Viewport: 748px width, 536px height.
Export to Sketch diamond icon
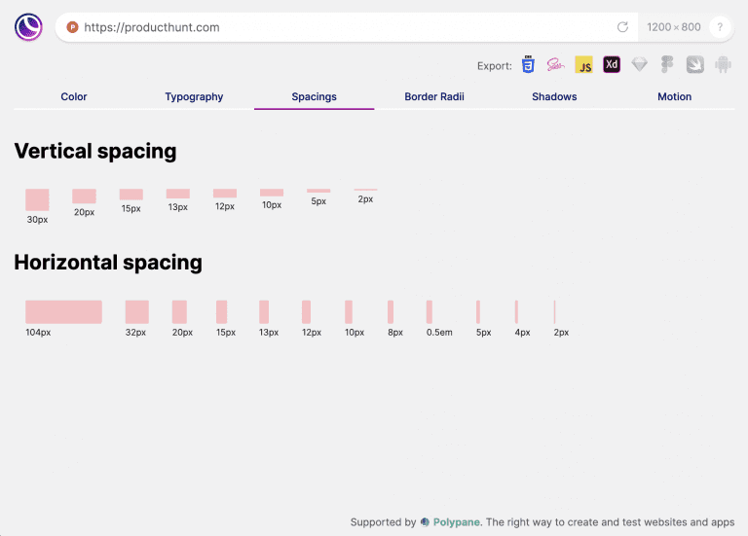639,64
